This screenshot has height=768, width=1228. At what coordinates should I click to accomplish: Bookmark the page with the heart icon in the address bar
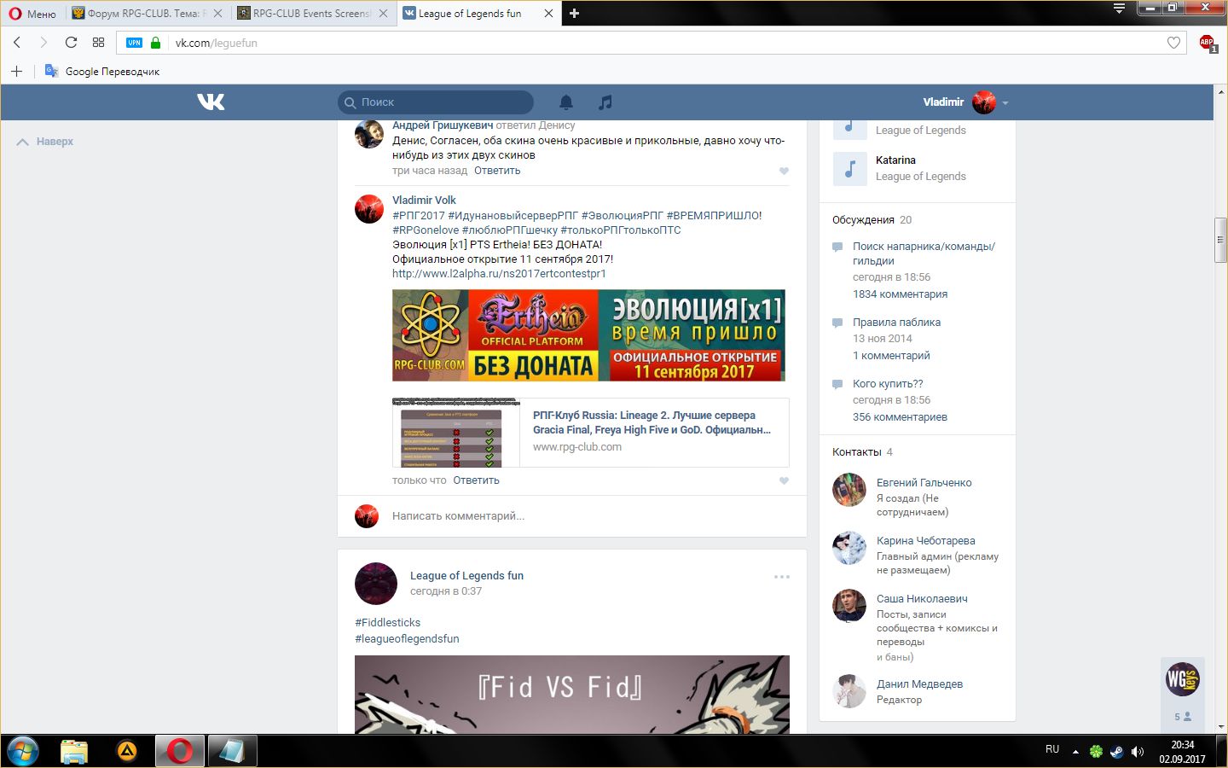click(x=1173, y=43)
